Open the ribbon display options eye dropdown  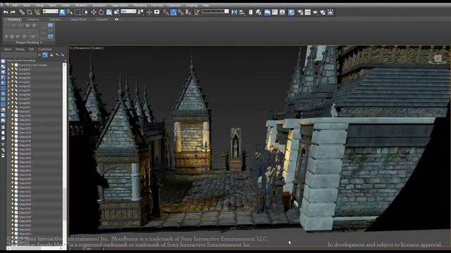click(x=117, y=20)
